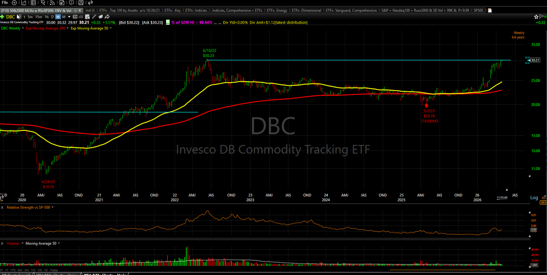547x275 pixels.
Task: Click the orange horizontal scroll bar at bottom
Action: (x=442, y=270)
